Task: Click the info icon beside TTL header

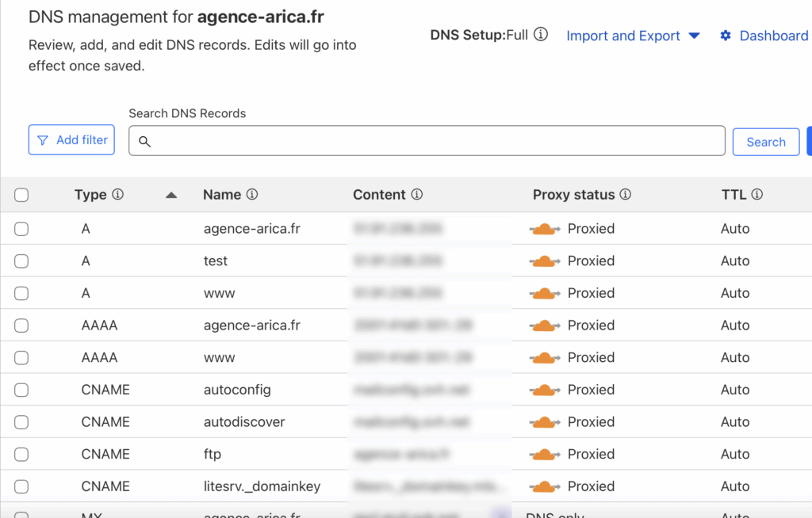Action: (x=756, y=195)
